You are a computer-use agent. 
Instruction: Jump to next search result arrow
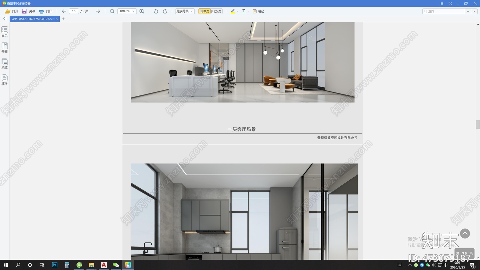coord(474,11)
